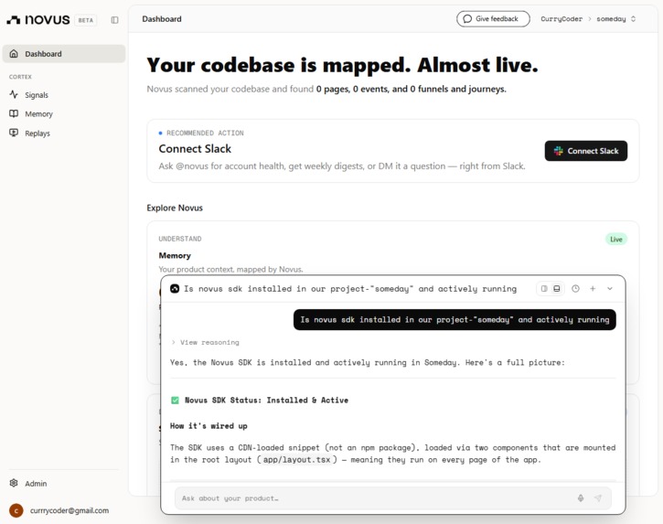Click the RECOMMENDED ACTION label

coord(205,133)
